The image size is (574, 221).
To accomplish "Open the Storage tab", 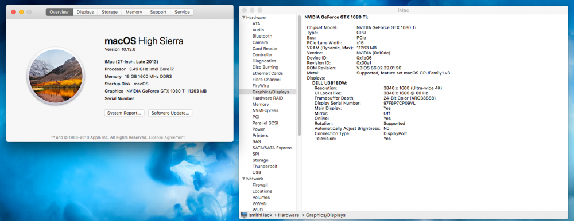I will [x=110, y=12].
